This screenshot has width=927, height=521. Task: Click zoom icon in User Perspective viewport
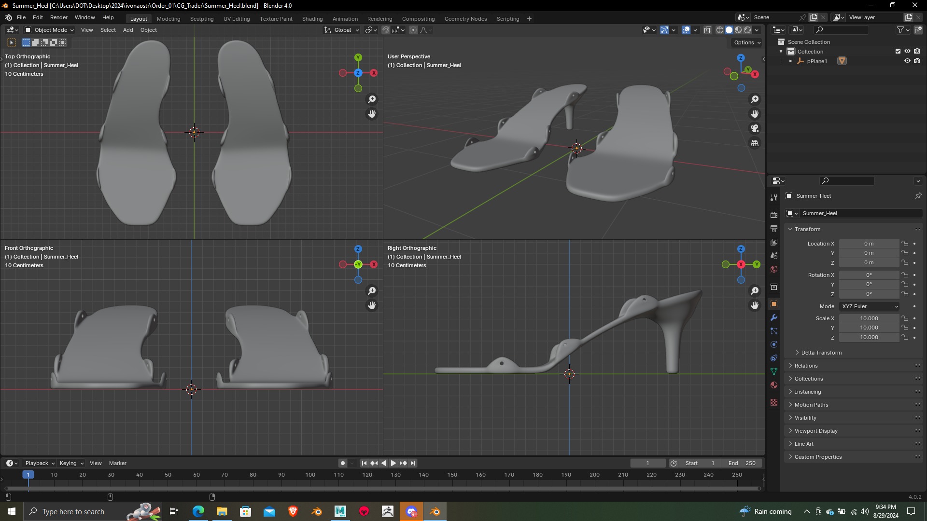755,99
